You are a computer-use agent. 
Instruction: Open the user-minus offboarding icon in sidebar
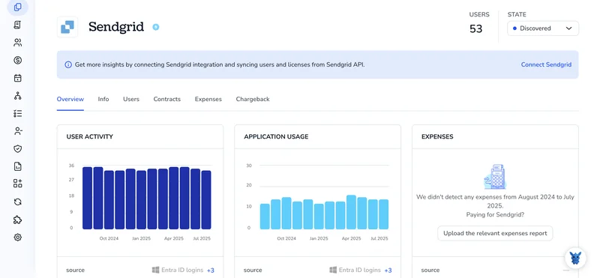[17, 131]
